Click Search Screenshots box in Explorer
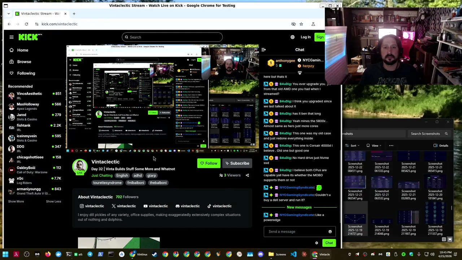 (428, 134)
